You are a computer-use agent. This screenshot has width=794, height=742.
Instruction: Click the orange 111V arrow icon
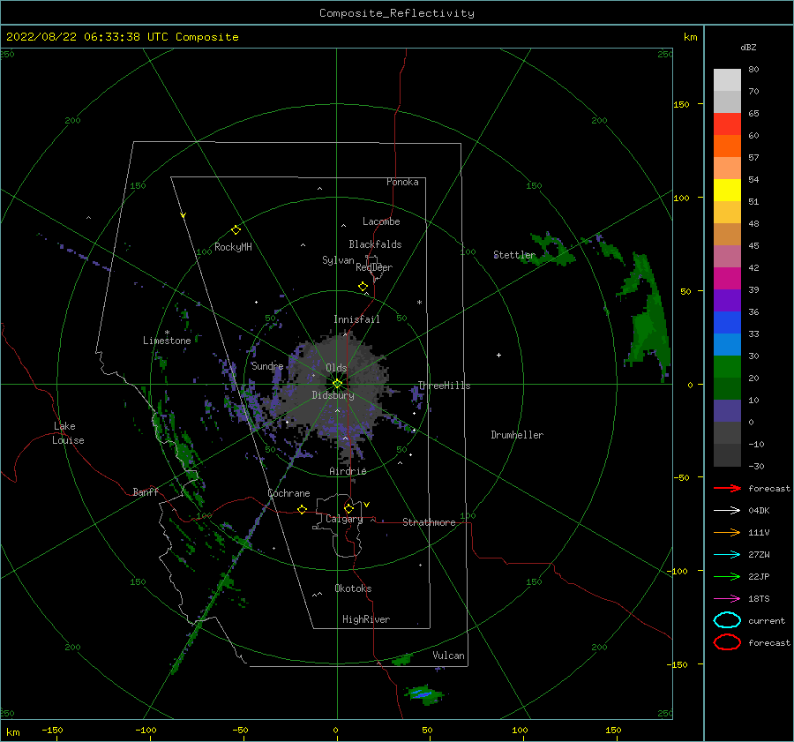click(727, 532)
